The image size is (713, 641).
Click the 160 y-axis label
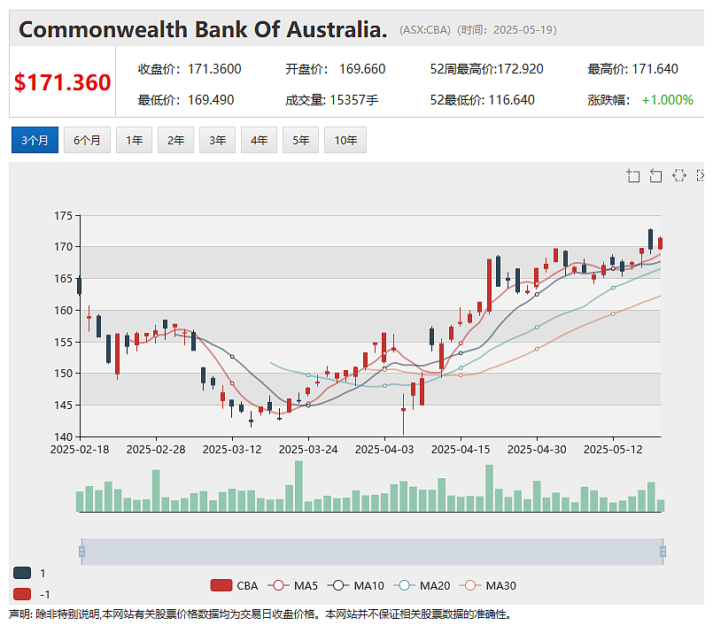click(63, 311)
